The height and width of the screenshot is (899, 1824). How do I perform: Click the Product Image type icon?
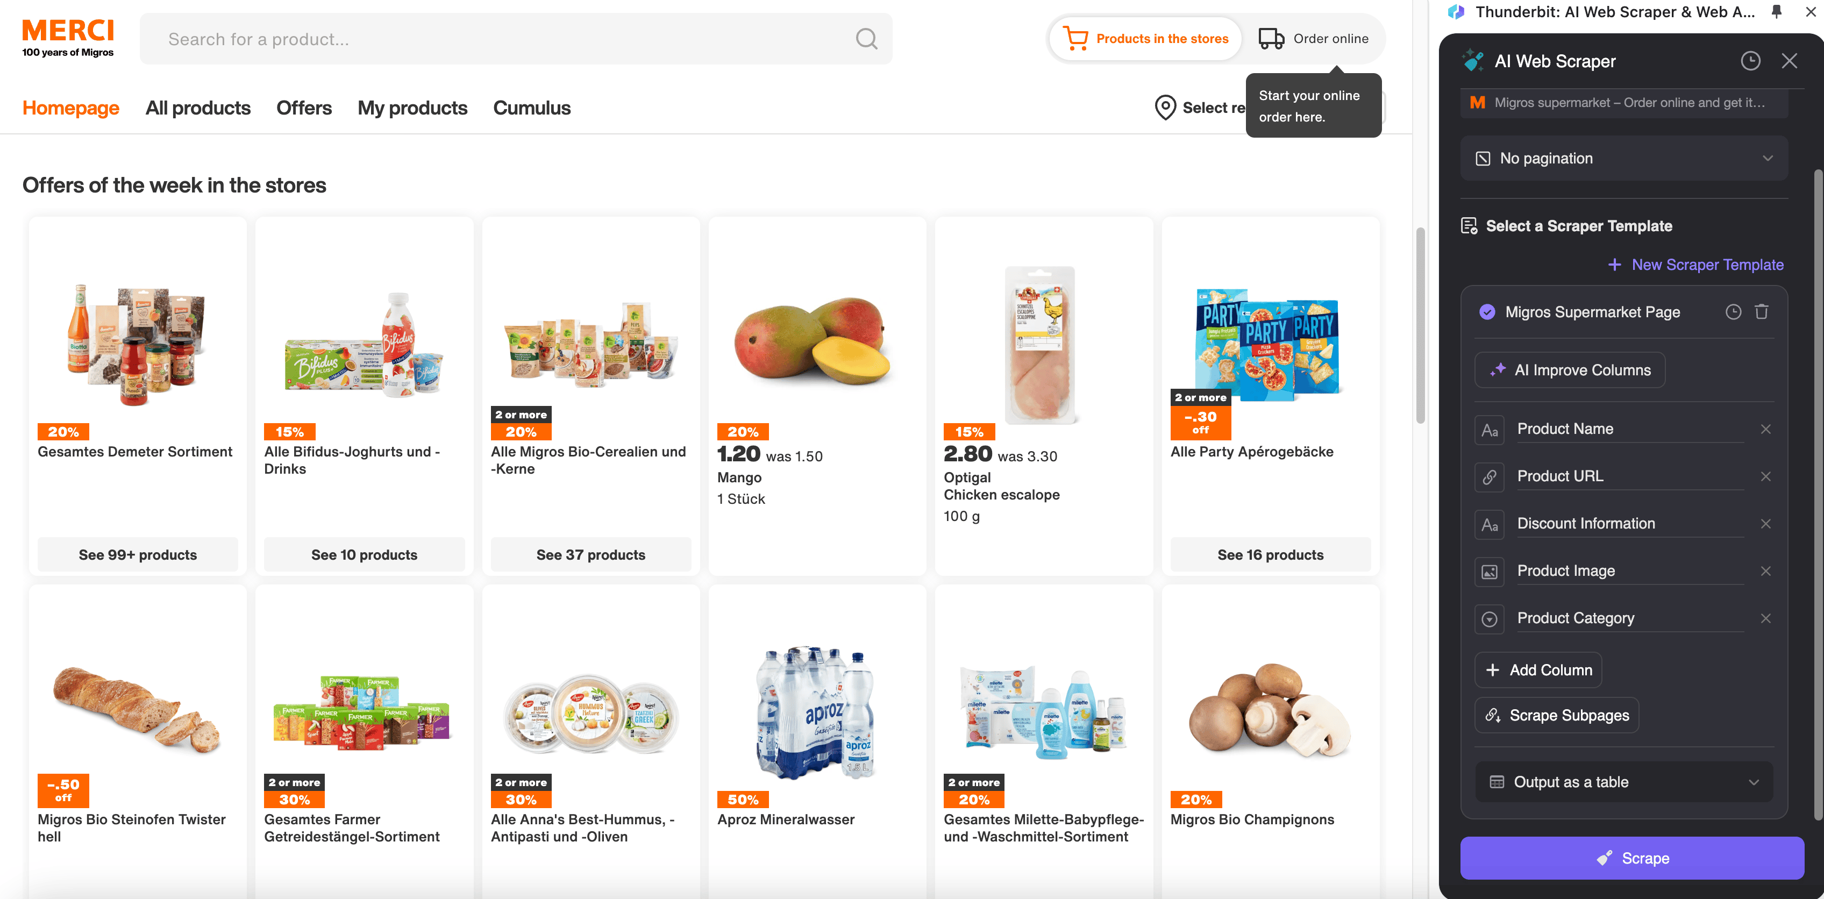[x=1490, y=571]
